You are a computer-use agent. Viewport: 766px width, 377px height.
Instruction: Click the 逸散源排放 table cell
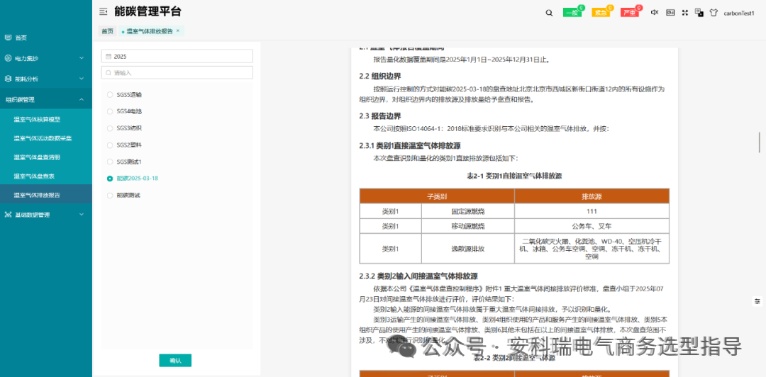tap(468, 249)
